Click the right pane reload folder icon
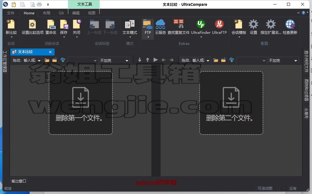This screenshot has width=312, height=194. 223,60
